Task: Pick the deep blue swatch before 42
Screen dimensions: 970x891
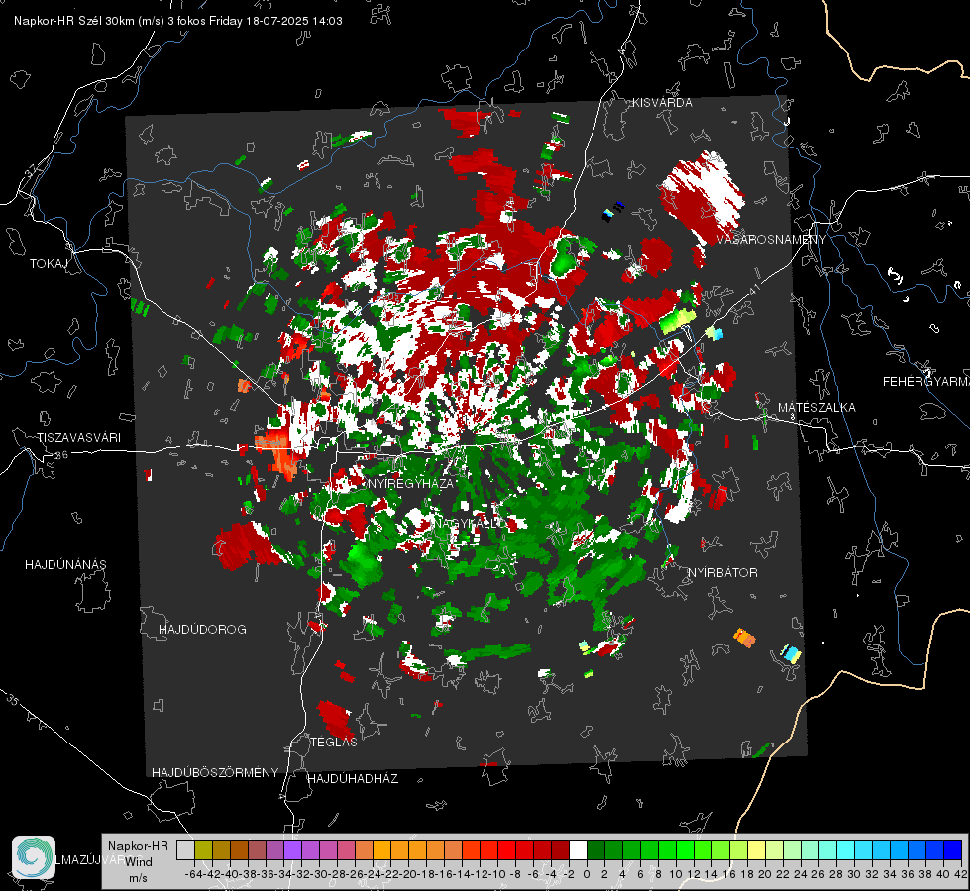Action: (953, 850)
